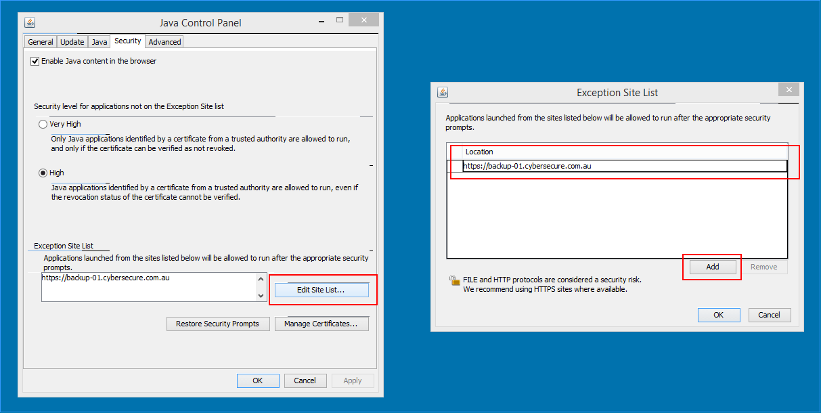
Task: Click Remove in Exception Site List
Action: [764, 267]
